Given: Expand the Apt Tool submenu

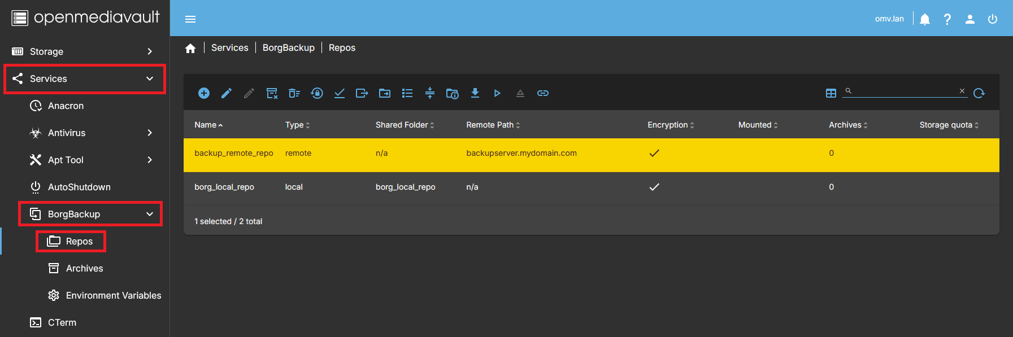Looking at the screenshot, I should pyautogui.click(x=90, y=160).
